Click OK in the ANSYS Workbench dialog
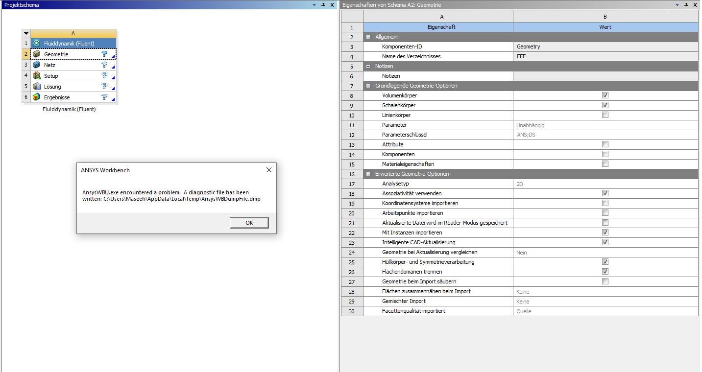The image size is (702, 372). (x=249, y=223)
